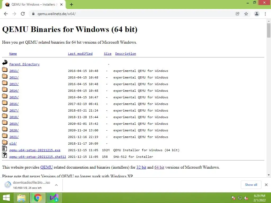The width and height of the screenshot is (271, 203).
Task: Go back using the browser back arrow
Action: tap(6, 14)
